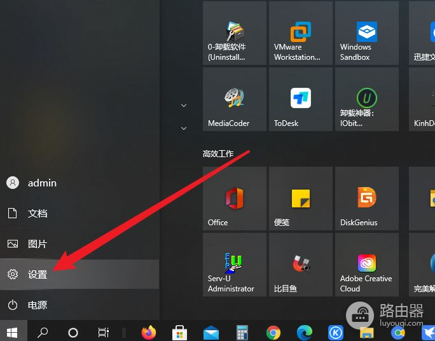435x341 pixels.
Task: Click the admin user account
Action: [x=41, y=183]
